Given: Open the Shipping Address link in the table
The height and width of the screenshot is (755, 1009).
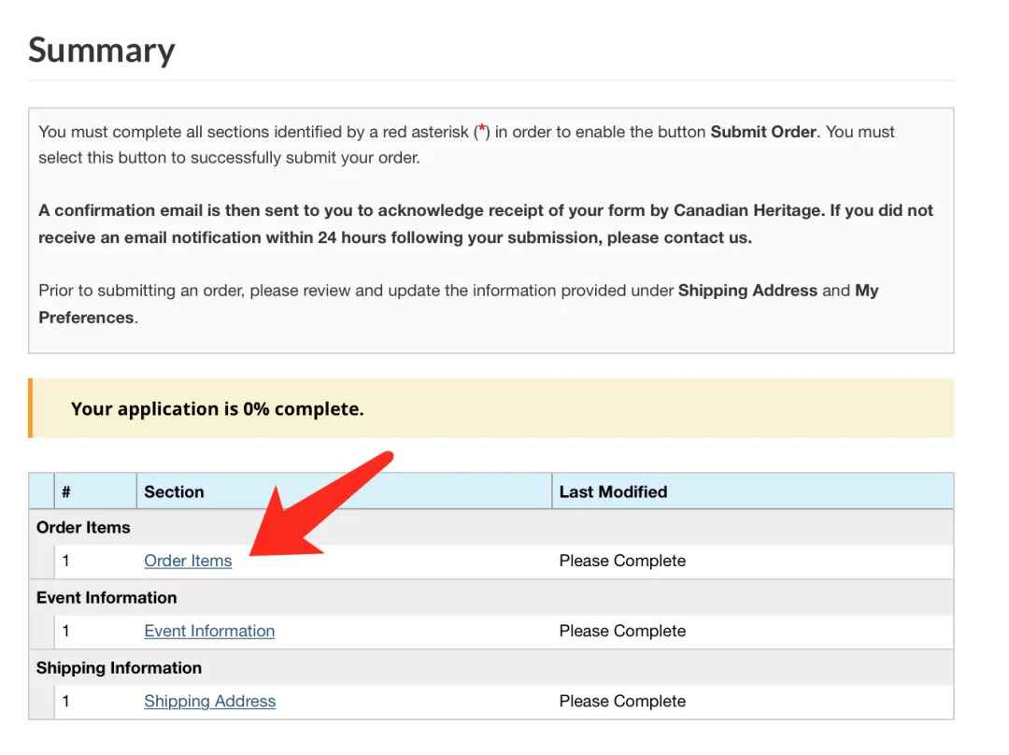Looking at the screenshot, I should (209, 701).
